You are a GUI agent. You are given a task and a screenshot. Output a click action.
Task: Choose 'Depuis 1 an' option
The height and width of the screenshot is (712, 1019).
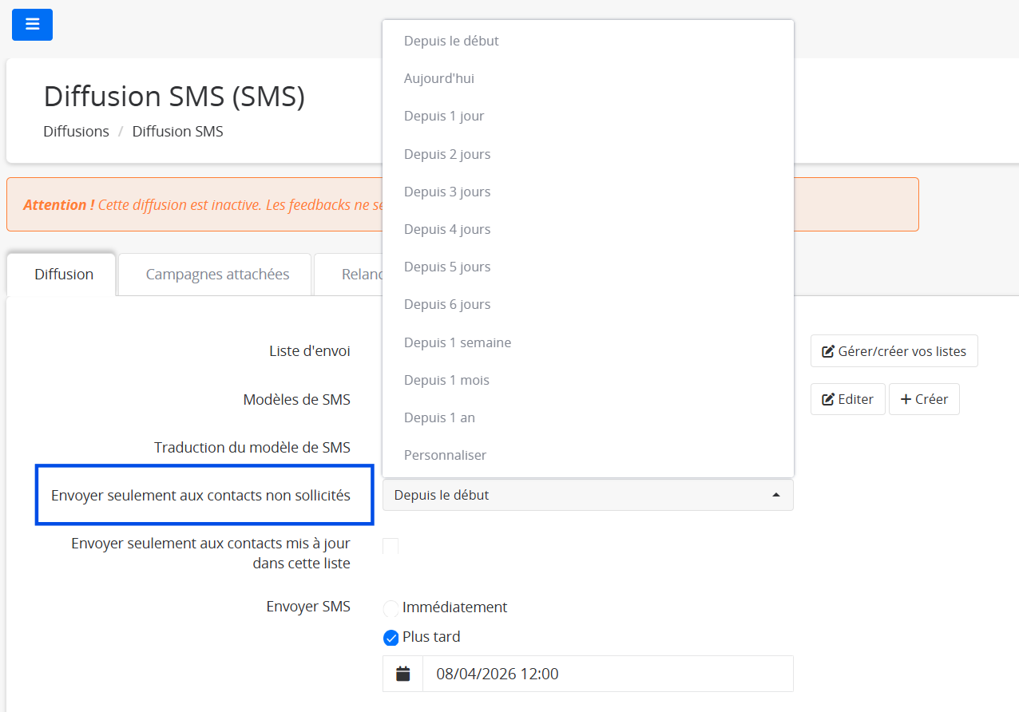439,417
